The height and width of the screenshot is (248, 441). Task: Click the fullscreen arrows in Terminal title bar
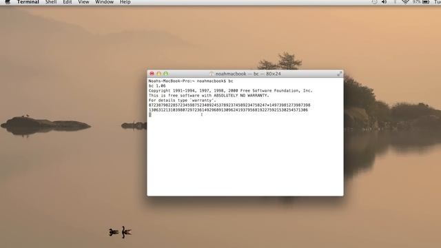340,74
